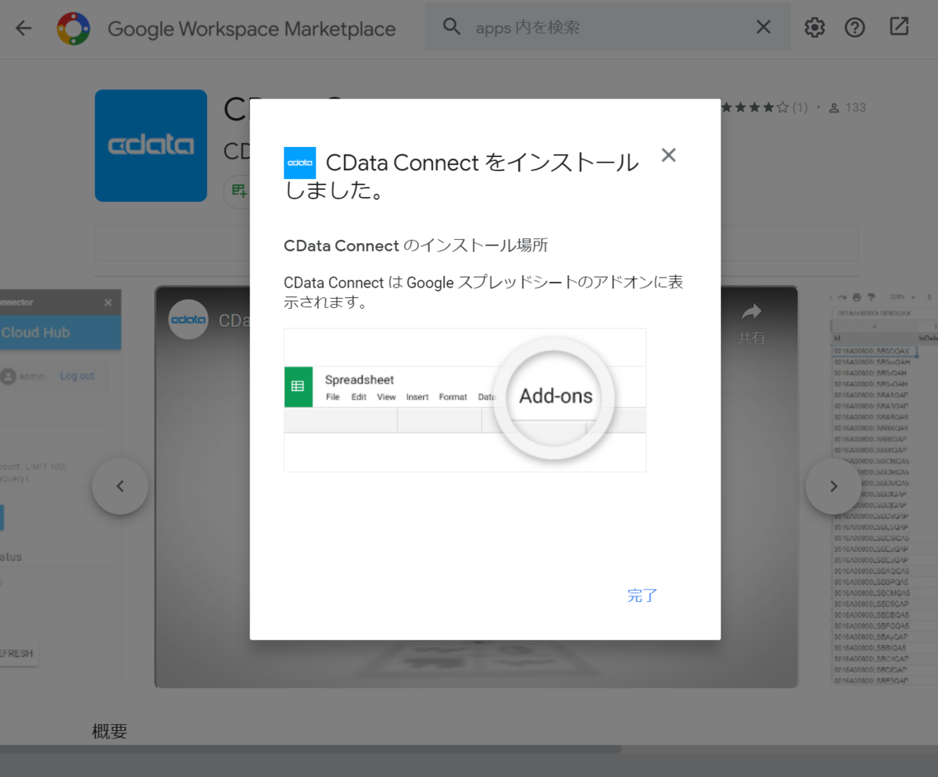Click the Google Workspace Marketplace logo

pyautogui.click(x=74, y=28)
